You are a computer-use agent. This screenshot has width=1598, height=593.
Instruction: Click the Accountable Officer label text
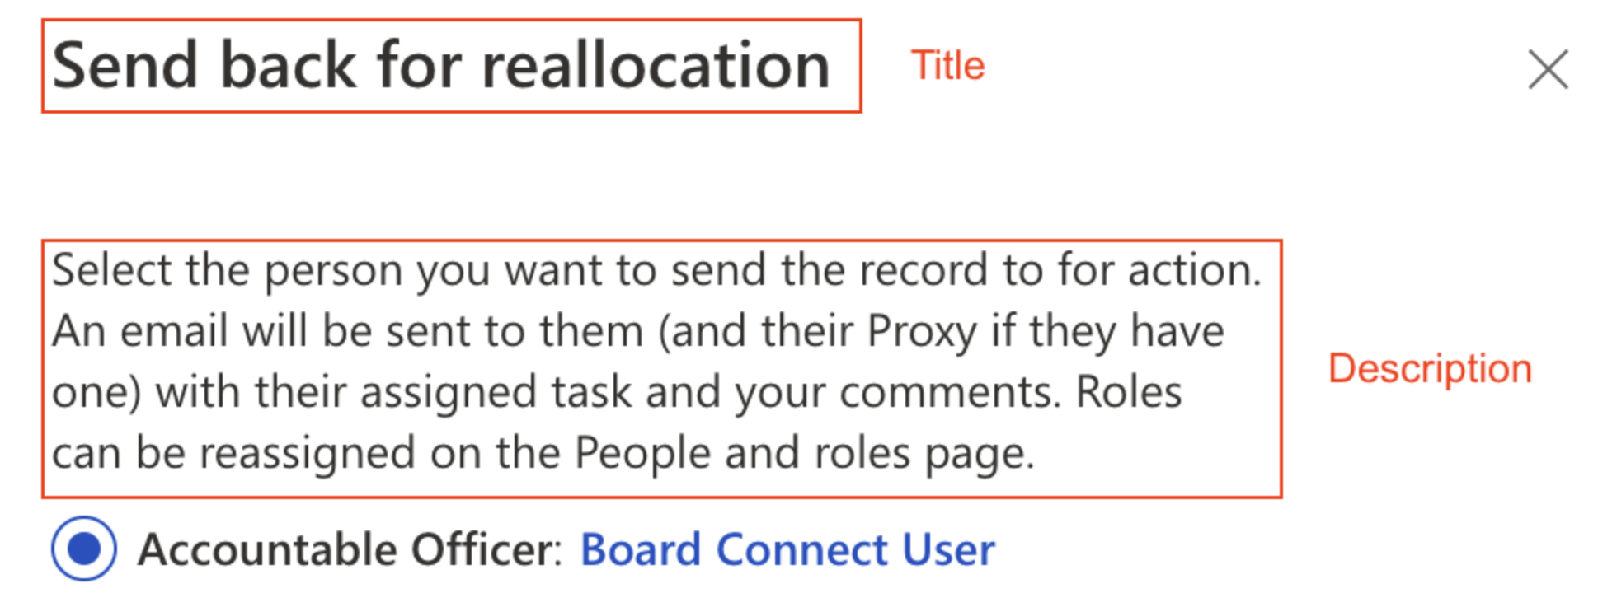point(349,550)
